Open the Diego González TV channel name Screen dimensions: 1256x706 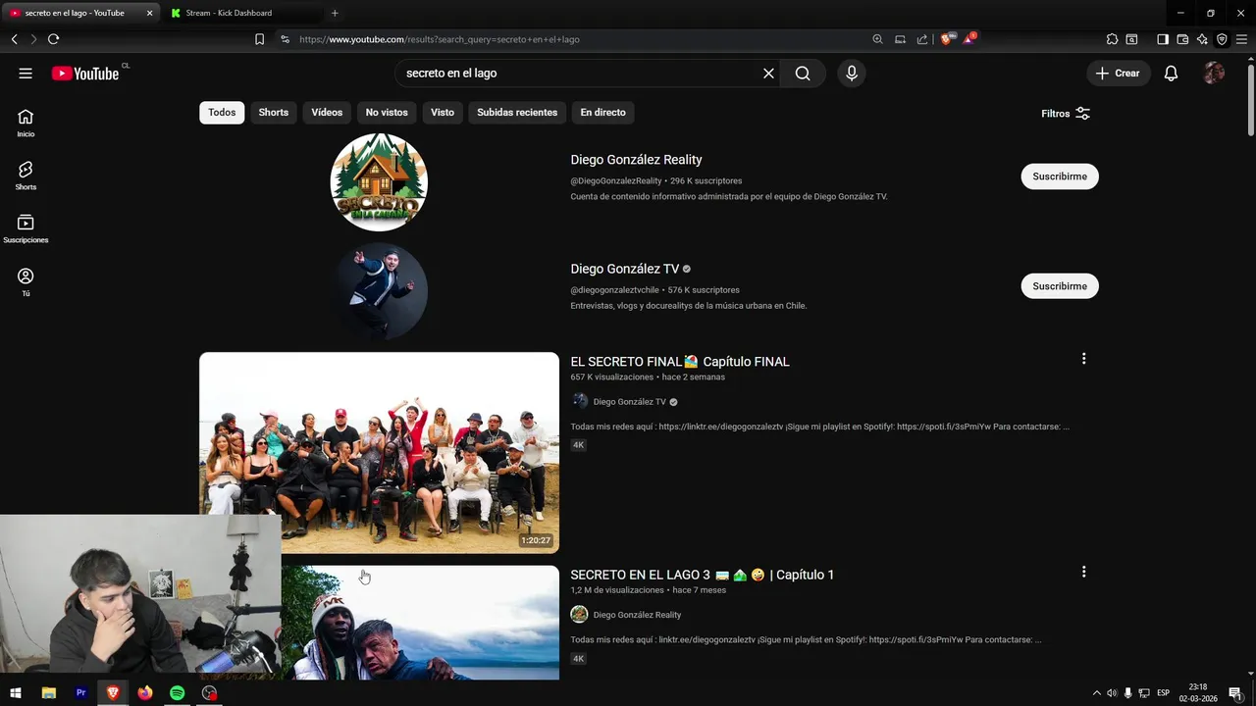tap(625, 269)
